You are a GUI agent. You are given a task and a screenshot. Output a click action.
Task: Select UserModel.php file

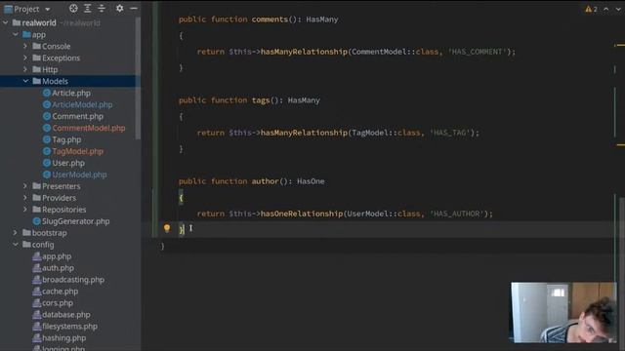pyautogui.click(x=79, y=175)
